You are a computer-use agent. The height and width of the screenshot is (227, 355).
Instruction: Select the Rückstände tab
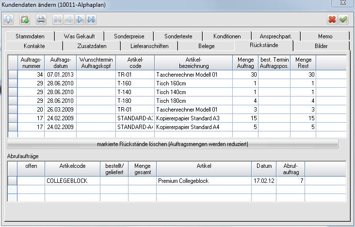point(264,45)
